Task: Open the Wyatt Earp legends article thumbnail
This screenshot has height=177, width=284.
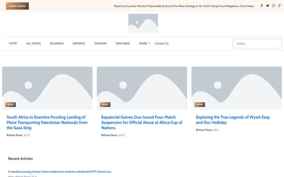Action: point(237,88)
